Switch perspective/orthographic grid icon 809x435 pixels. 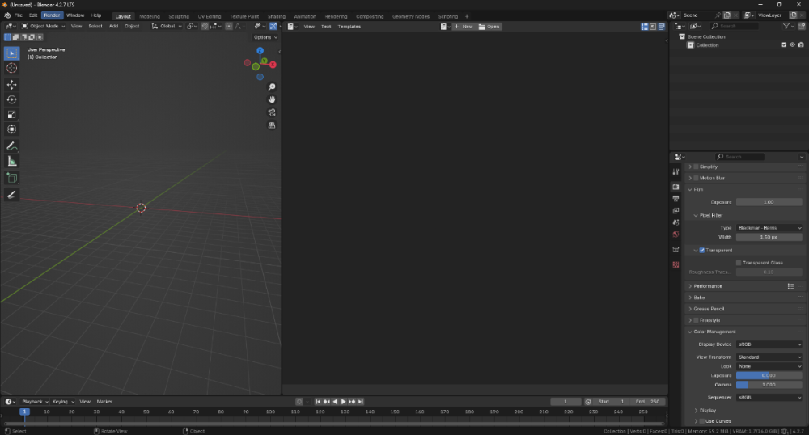click(x=272, y=125)
